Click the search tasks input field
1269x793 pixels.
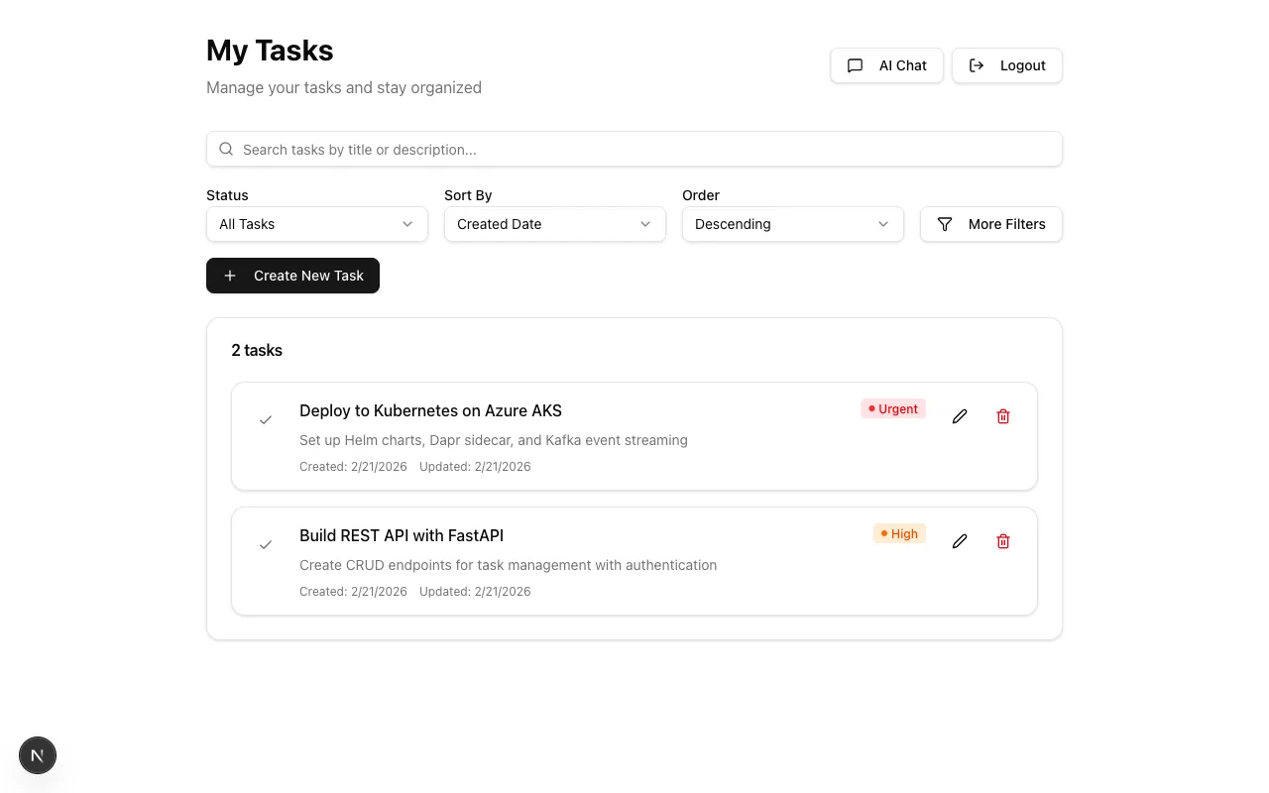coord(634,149)
